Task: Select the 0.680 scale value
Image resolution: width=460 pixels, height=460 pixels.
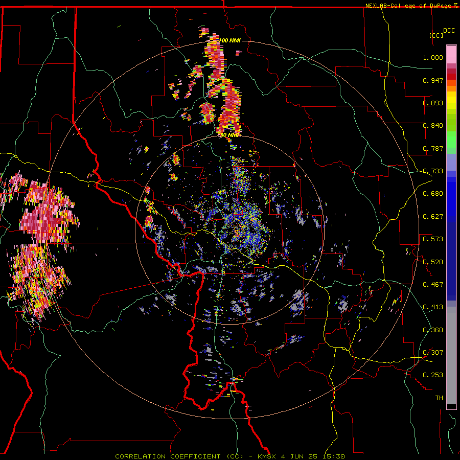Action: (x=433, y=194)
